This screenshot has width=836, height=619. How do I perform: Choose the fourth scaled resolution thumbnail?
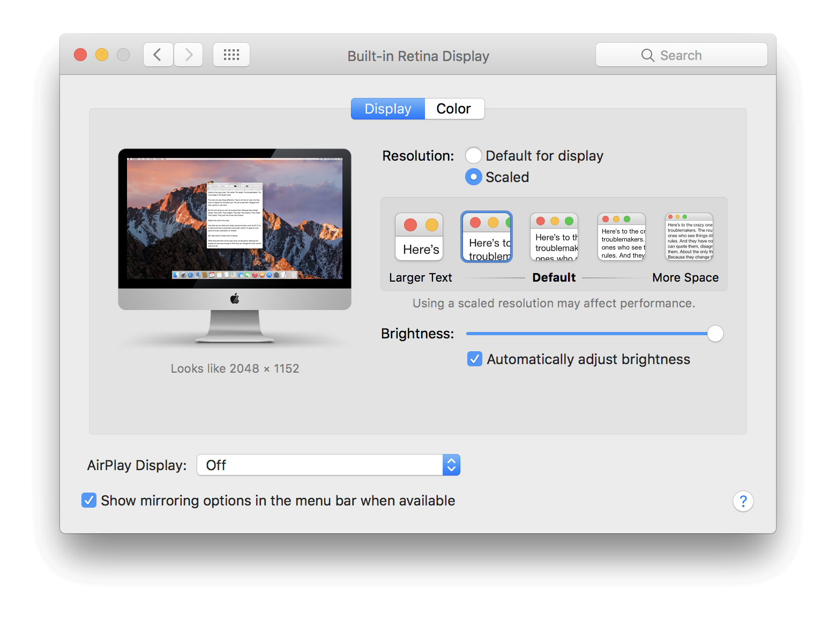point(622,237)
